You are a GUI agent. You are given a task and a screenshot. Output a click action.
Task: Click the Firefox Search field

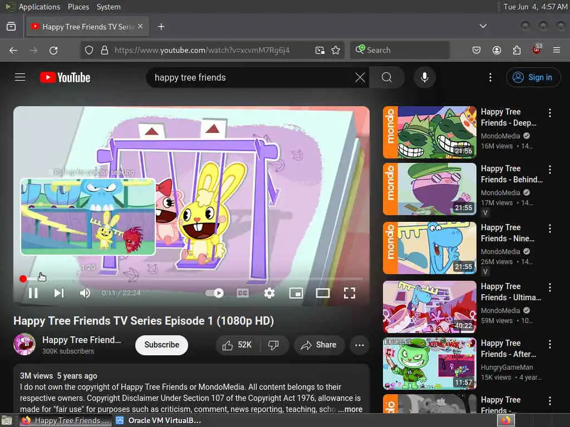coord(400,50)
